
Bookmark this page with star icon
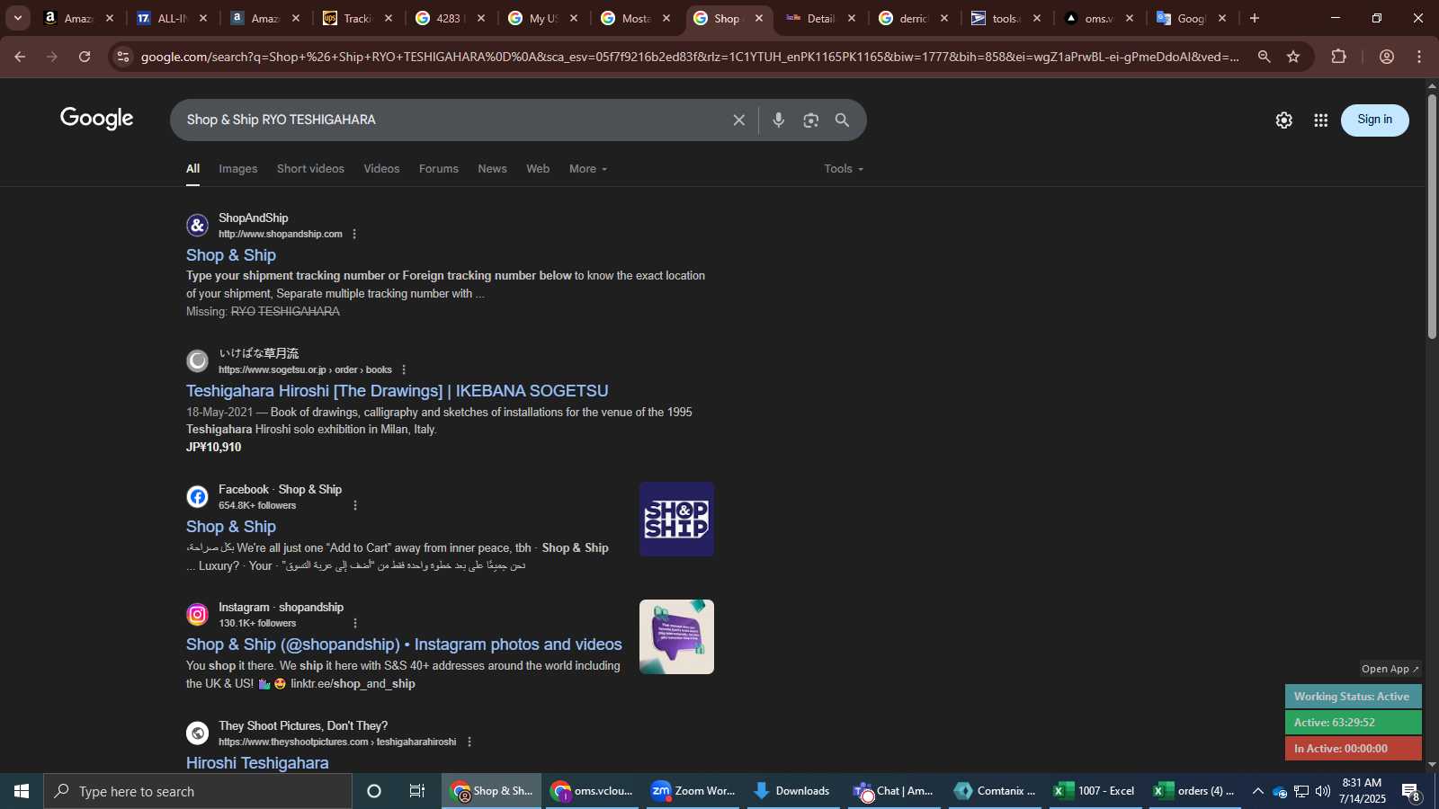coord(1293,57)
